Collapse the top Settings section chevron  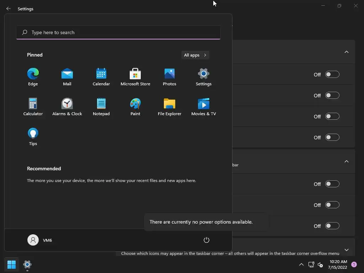[x=346, y=52]
